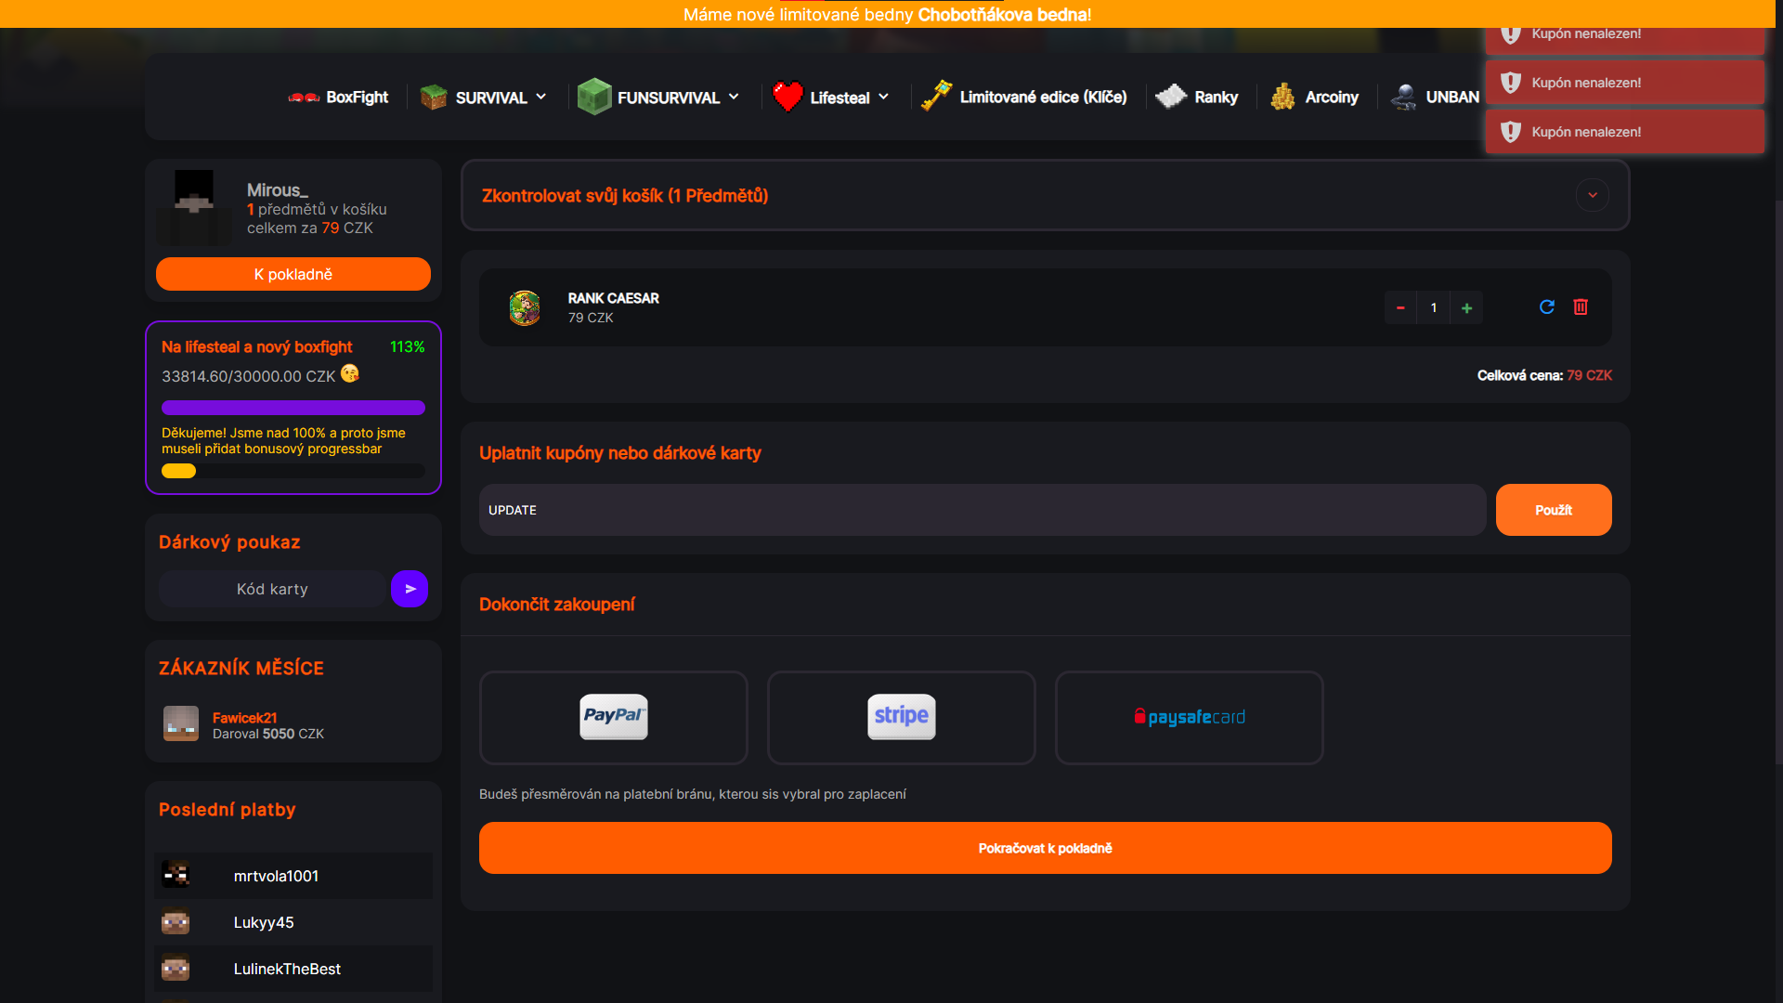
Task: Go to the Arcoiny menu item
Action: coord(1331,98)
